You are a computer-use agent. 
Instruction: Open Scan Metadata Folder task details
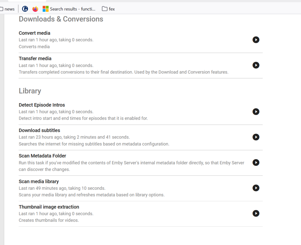pos(42,156)
